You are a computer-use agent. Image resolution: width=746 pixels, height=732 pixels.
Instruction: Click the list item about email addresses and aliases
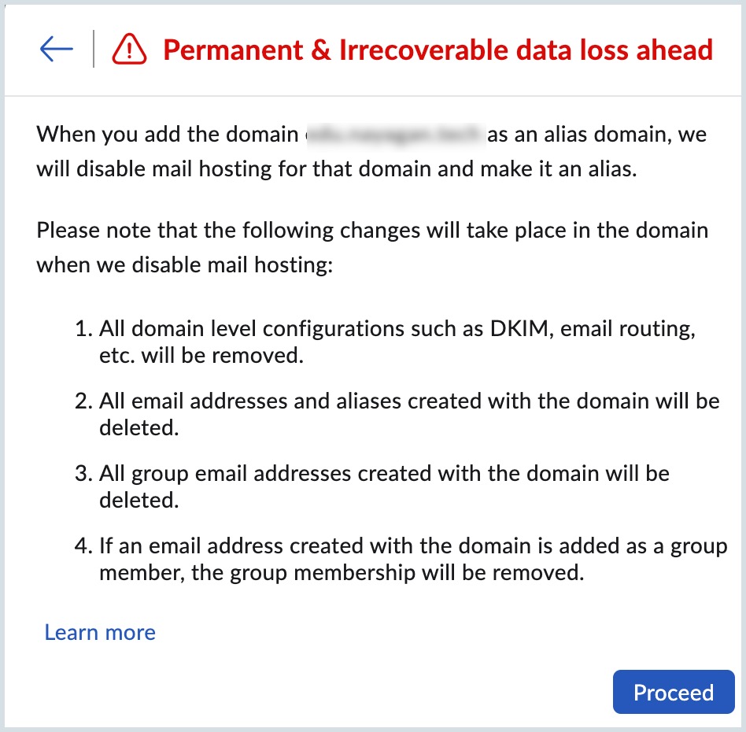point(409,414)
